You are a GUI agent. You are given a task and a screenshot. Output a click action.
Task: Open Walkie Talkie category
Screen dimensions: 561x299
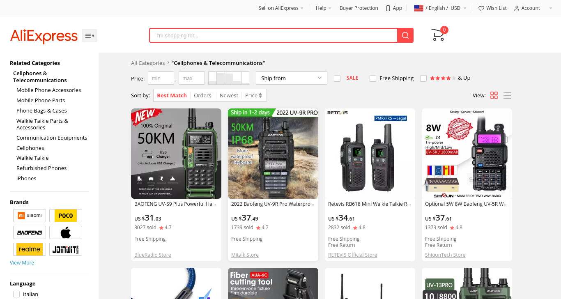(32, 158)
